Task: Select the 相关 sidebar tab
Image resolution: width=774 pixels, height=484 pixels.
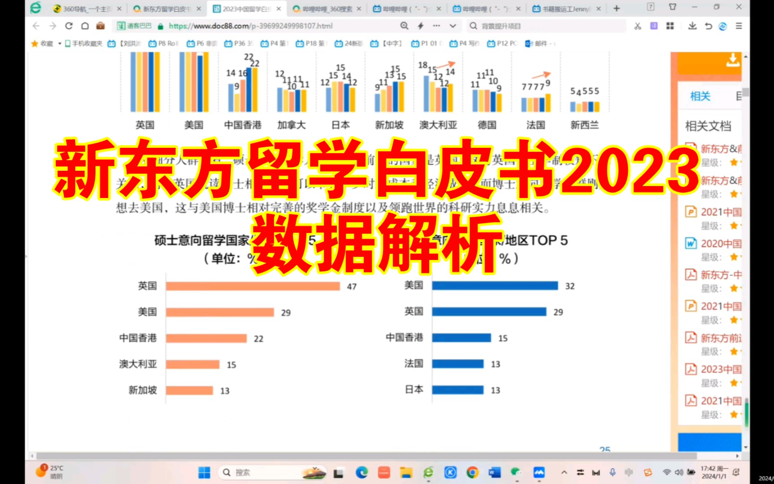Action: pos(700,96)
